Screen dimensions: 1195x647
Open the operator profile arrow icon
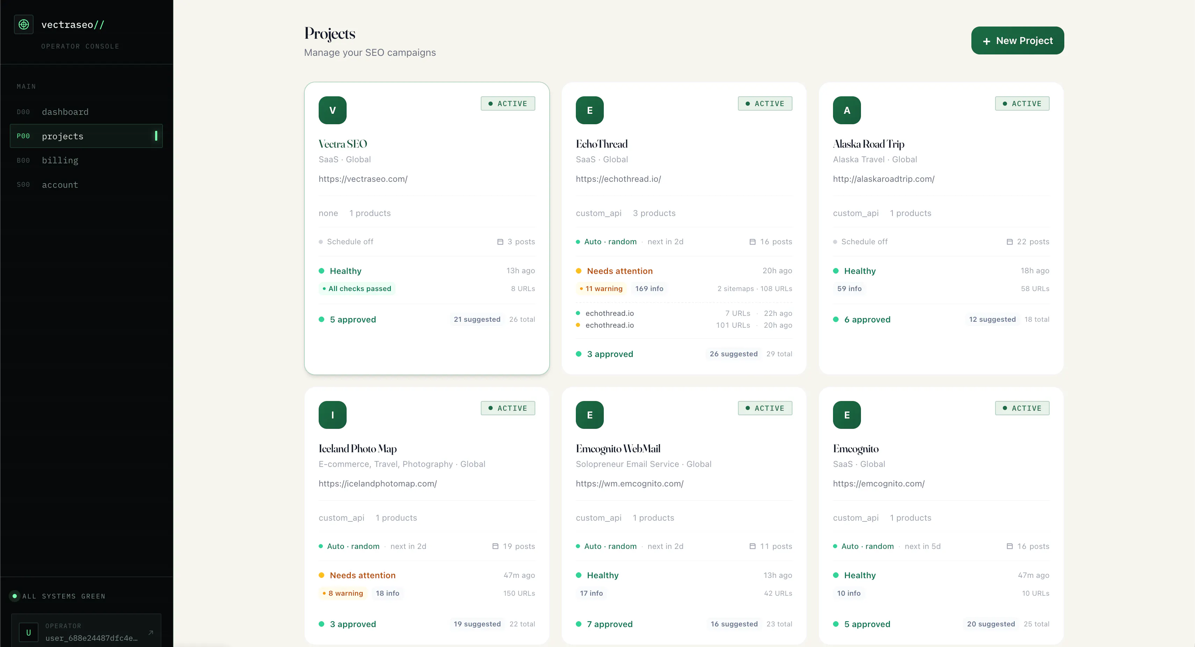pos(151,632)
